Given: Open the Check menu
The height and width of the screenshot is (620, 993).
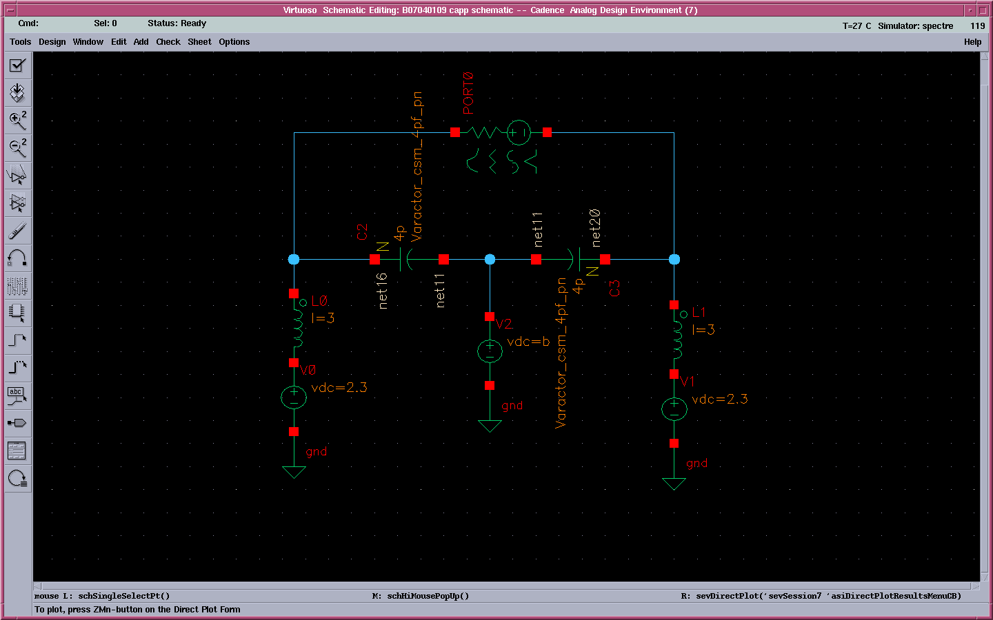Looking at the screenshot, I should click(x=168, y=42).
